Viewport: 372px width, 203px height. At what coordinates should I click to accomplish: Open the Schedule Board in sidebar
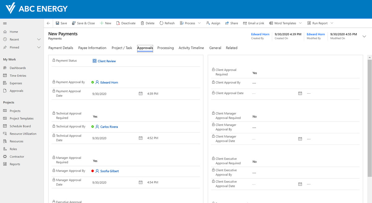coord(20,126)
